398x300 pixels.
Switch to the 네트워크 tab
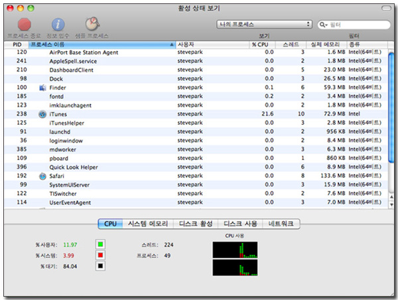[281, 224]
